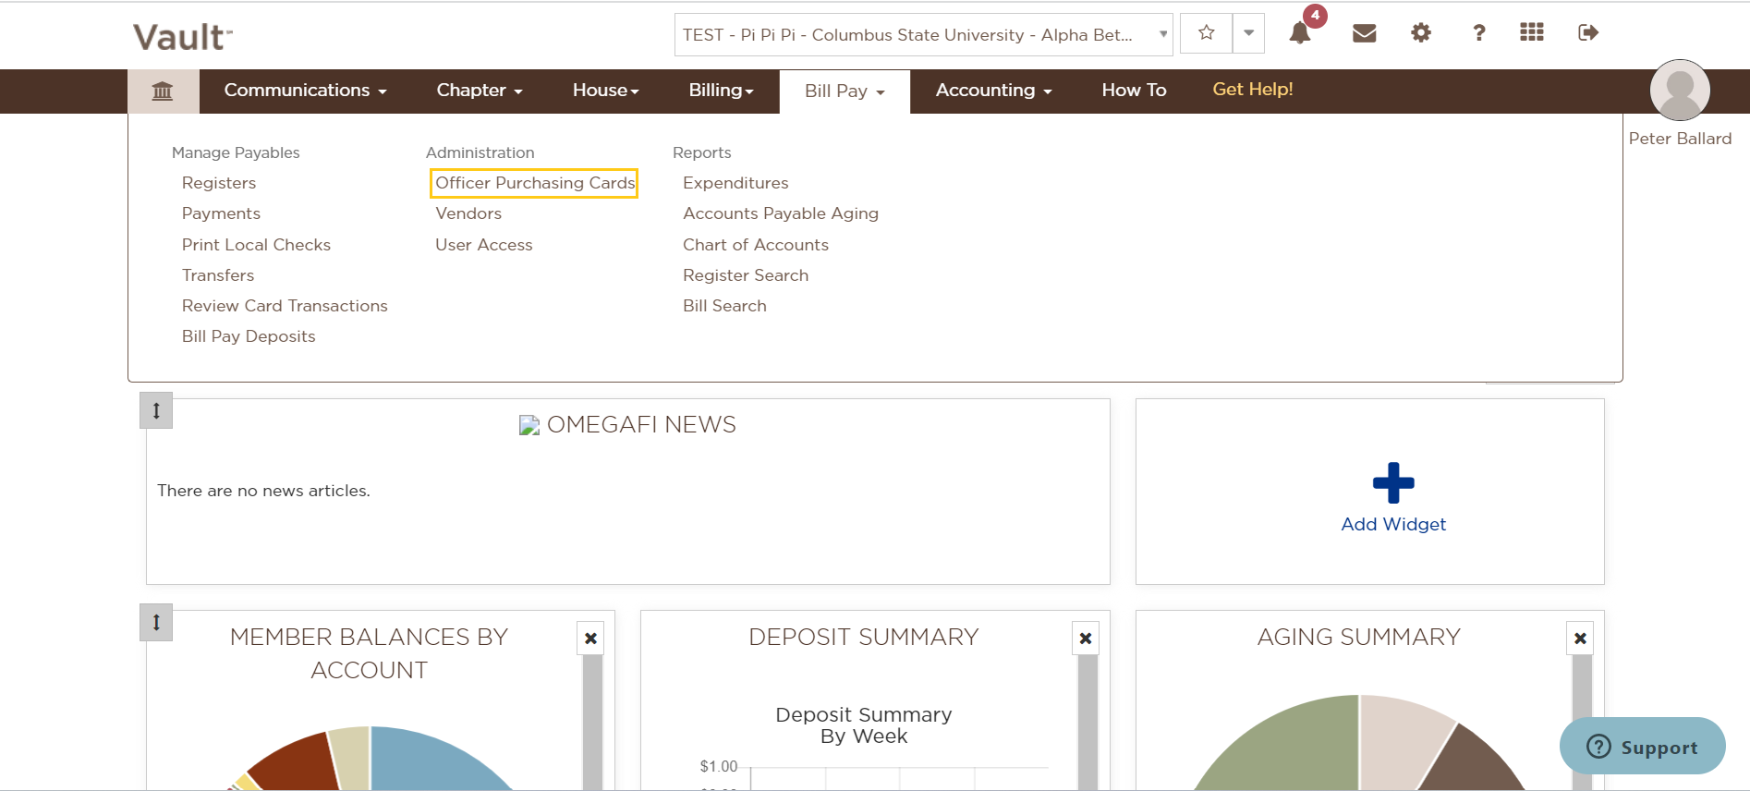Expand the House menu
This screenshot has width=1750, height=791.
click(605, 91)
